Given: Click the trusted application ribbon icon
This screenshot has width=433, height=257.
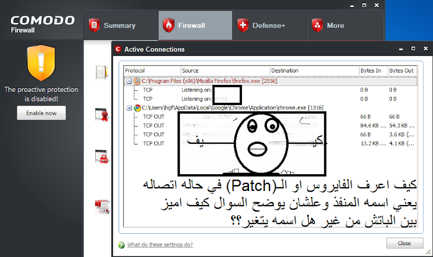Looking at the screenshot, I should click(x=102, y=115).
